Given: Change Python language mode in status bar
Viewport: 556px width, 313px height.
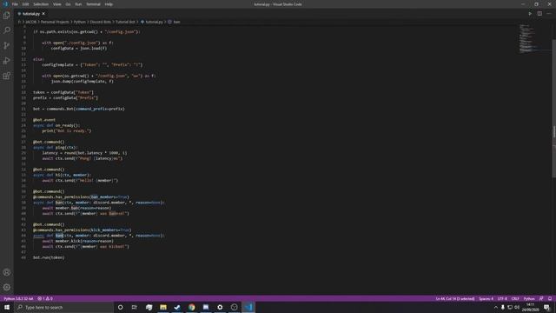Looking at the screenshot, I should [x=529, y=299].
